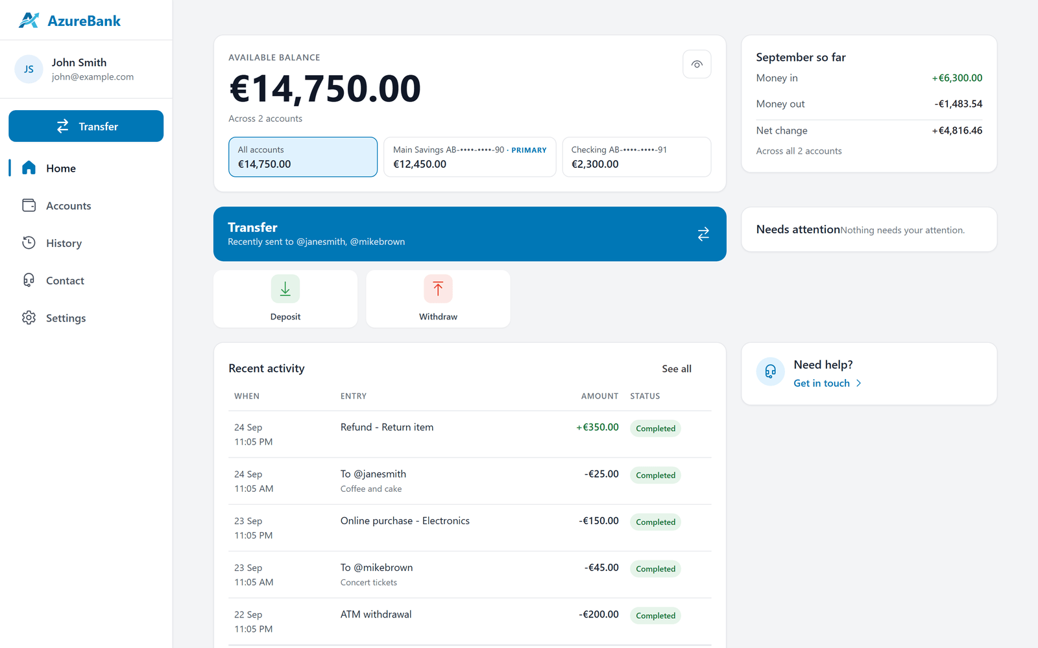1038x648 pixels.
Task: Click the red Withdraw arrow icon
Action: point(438,289)
